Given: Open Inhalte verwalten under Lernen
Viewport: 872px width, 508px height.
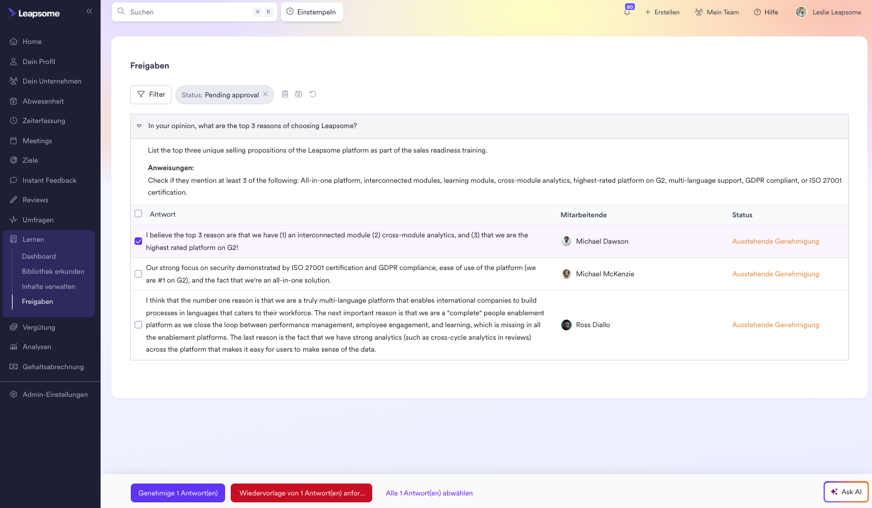Looking at the screenshot, I should [x=48, y=286].
